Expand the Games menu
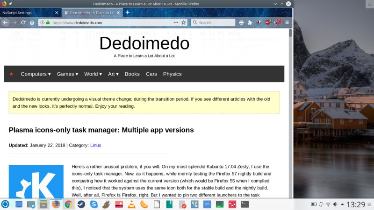Viewport: 374px width, 210px height. (67, 74)
